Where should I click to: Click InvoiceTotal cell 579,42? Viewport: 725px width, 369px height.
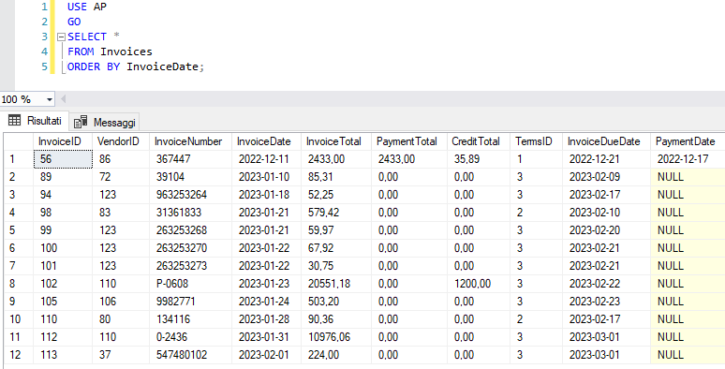[336, 213]
